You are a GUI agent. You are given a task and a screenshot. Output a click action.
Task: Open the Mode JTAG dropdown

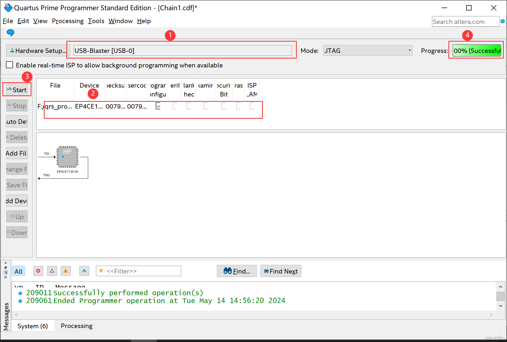tap(367, 51)
